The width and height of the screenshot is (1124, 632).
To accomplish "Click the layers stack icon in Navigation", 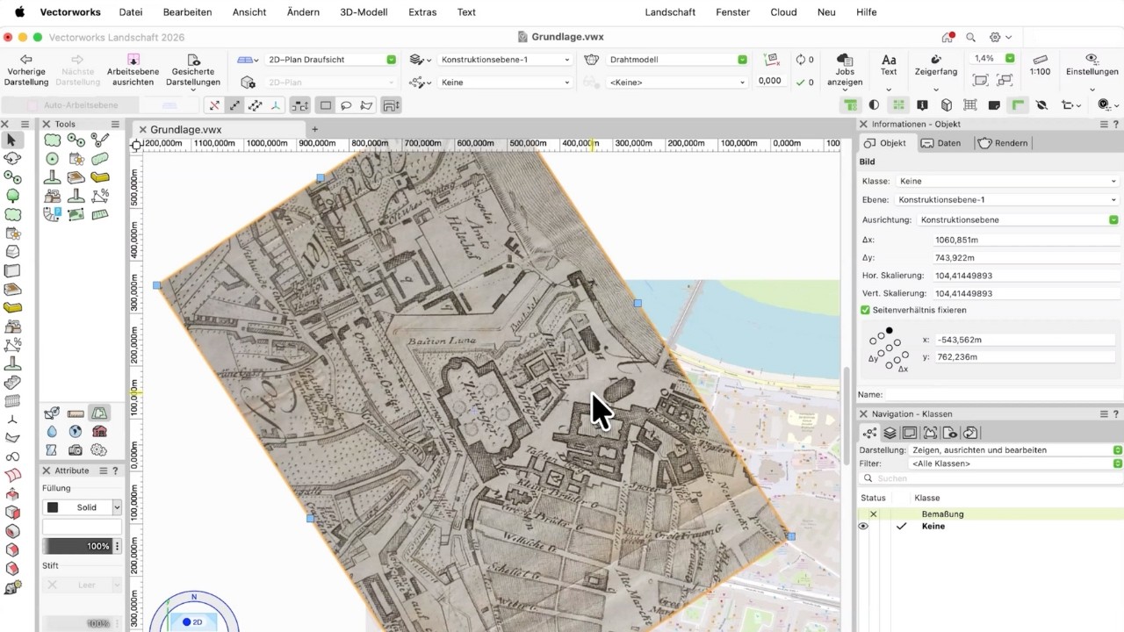I will 890,433.
